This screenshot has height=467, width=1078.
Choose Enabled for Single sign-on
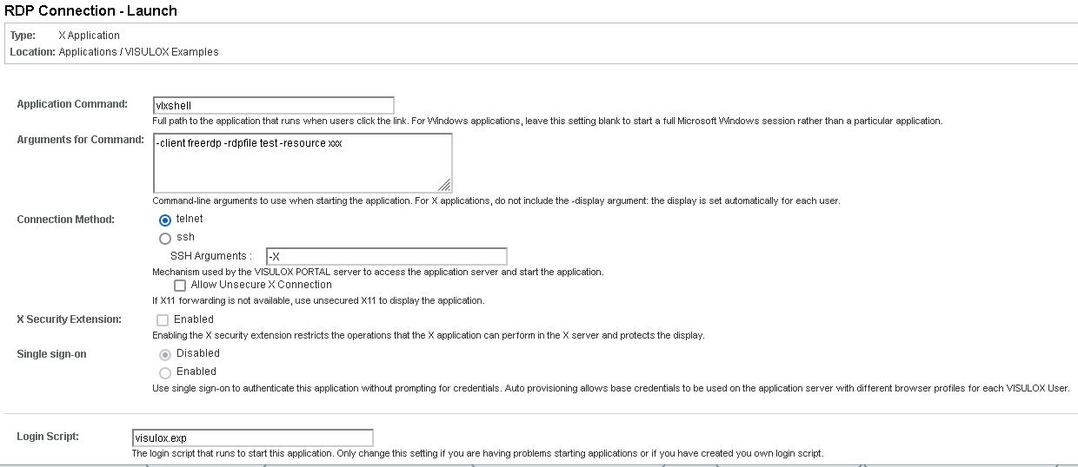click(165, 372)
